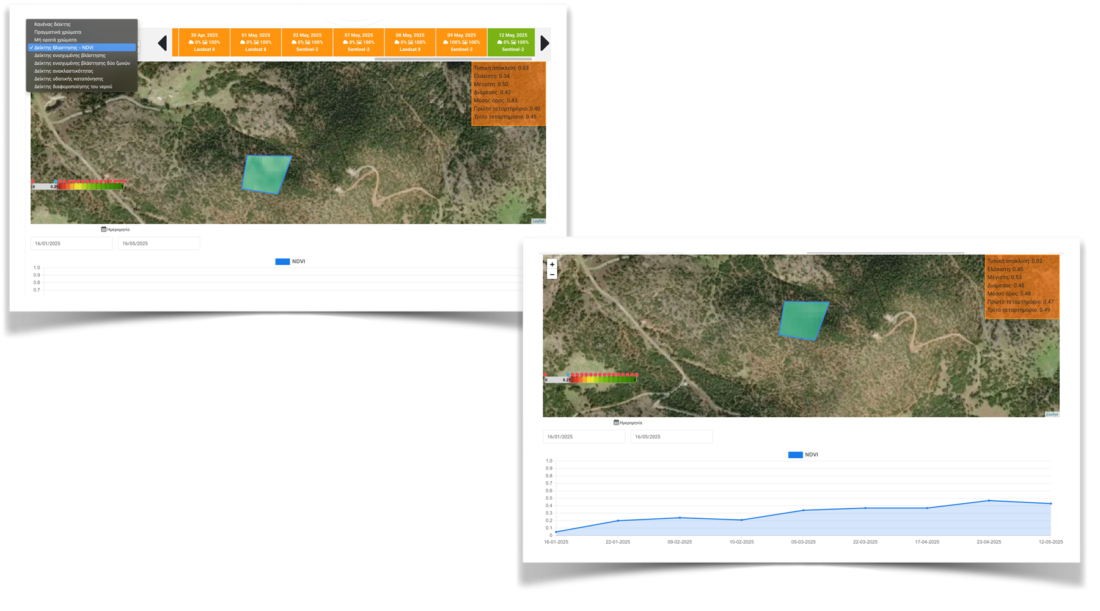Viewport: 1100px width, 611px height.
Task: Toggle NDVI legend swatch in upper-left chart
Action: pos(282,262)
